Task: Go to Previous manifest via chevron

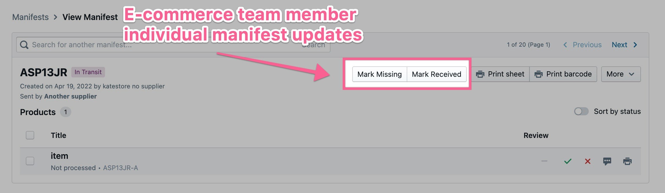Action: tap(565, 45)
